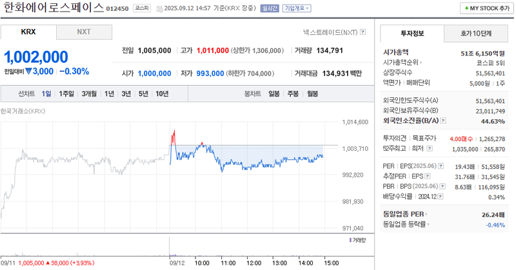Click help icon beside 배당수익률 2024.12

441,197
